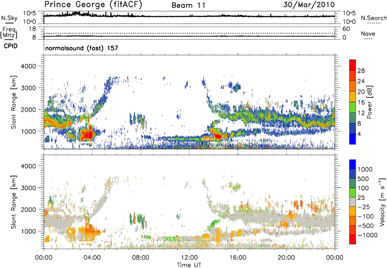Click the "4" label on Power colorbar
This screenshot has width=387, height=268.
[x=359, y=134]
